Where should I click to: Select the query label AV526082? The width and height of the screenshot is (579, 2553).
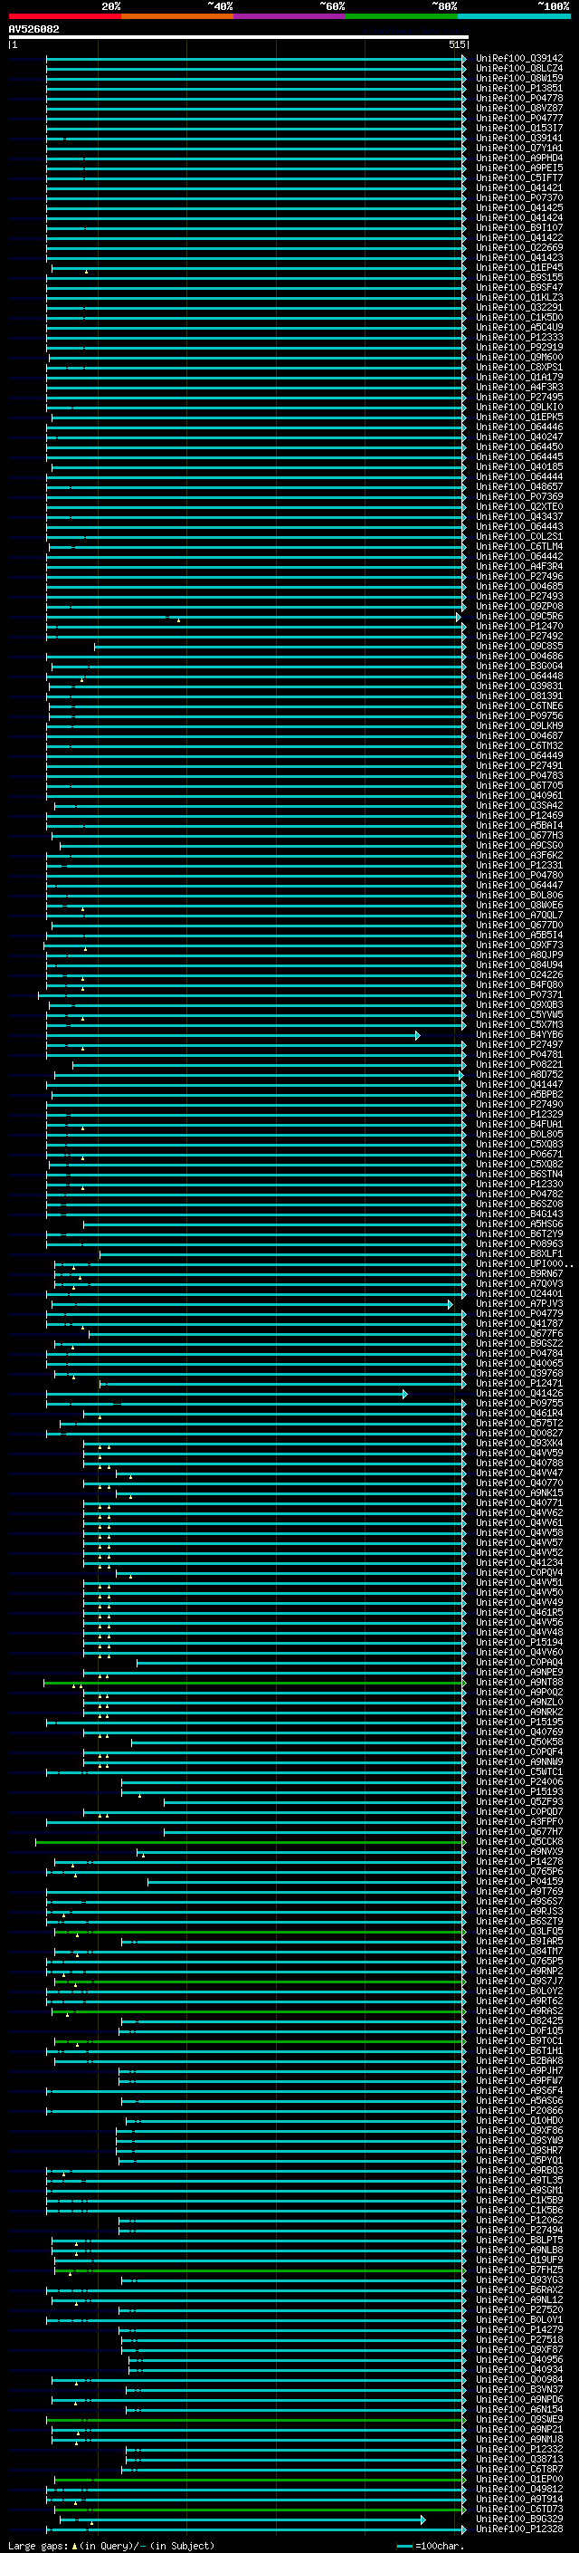point(33,30)
